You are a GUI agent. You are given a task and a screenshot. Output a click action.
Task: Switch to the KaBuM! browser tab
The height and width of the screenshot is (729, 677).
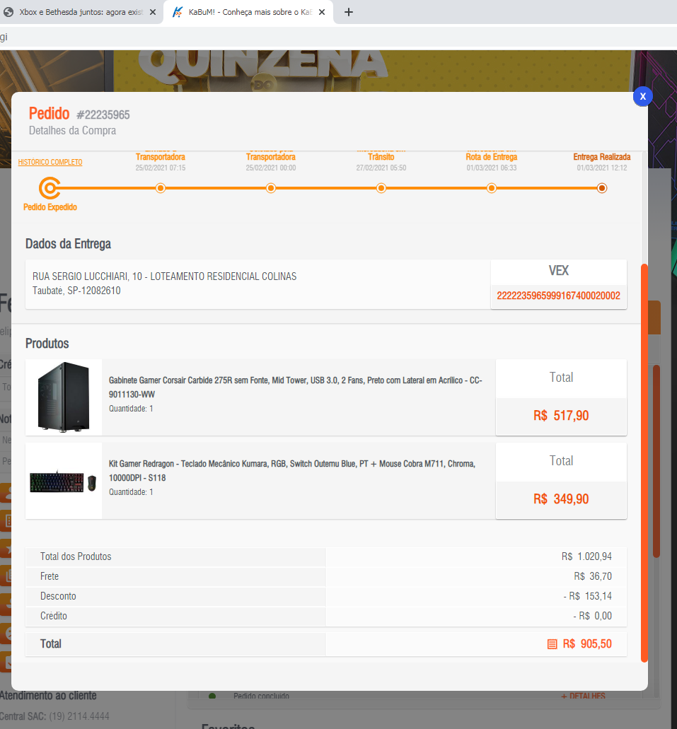[248, 12]
